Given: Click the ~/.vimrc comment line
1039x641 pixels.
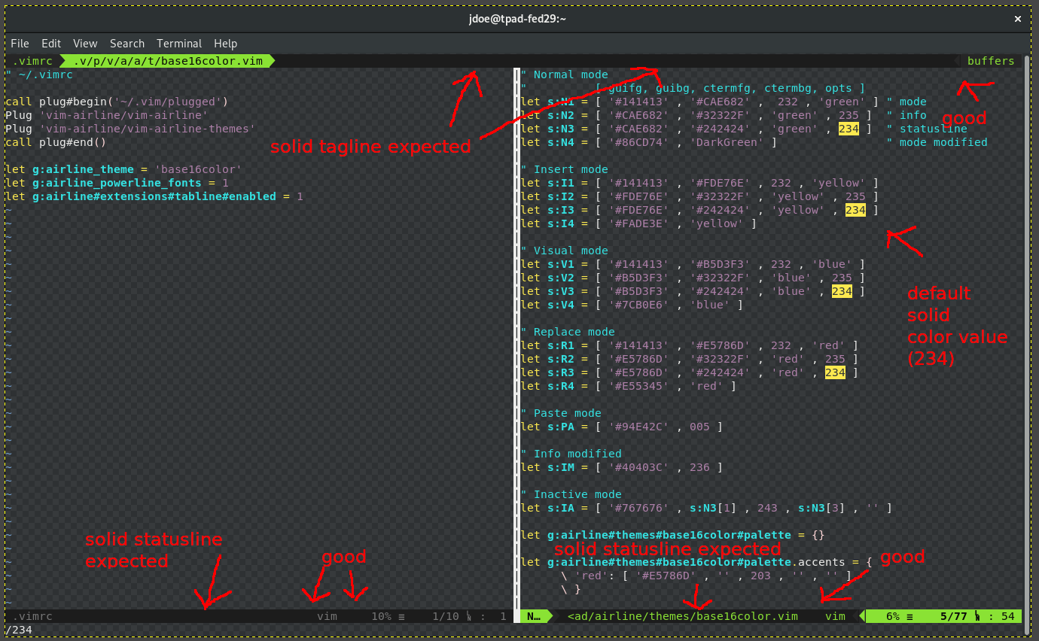Looking at the screenshot, I should pos(38,74).
